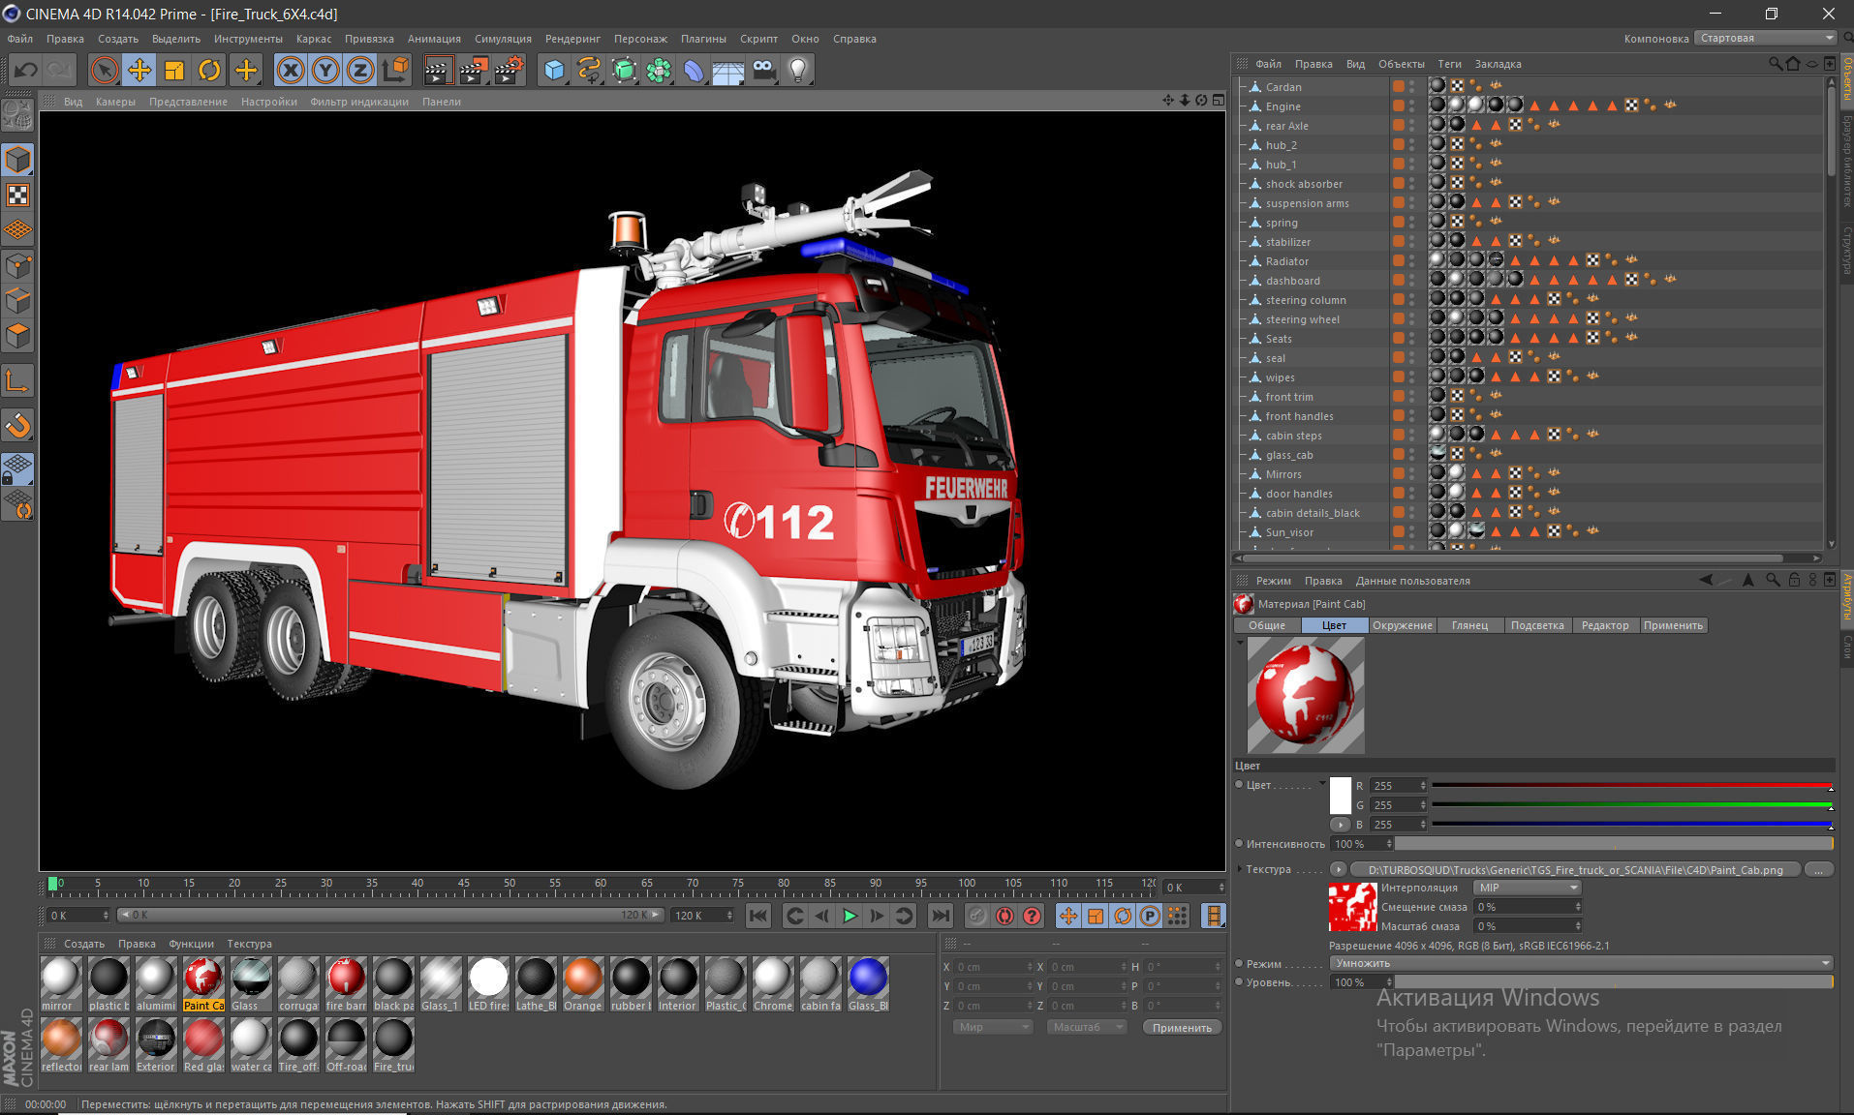Open Создать in the material manager
The width and height of the screenshot is (1854, 1115).
click(x=84, y=944)
